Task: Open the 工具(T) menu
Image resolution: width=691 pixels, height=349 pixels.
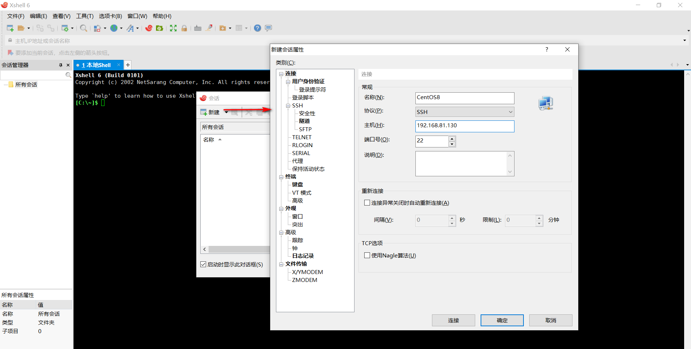Action: [x=85, y=16]
